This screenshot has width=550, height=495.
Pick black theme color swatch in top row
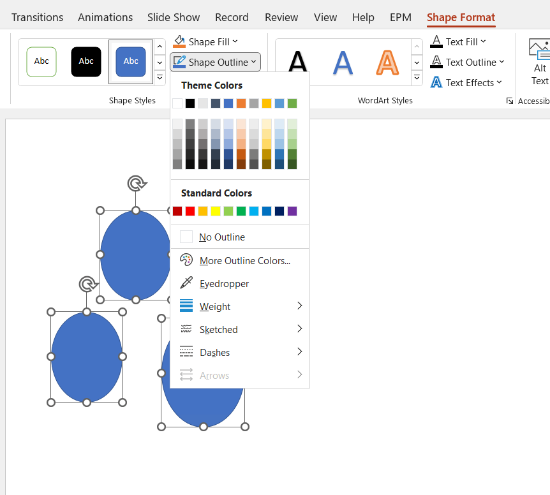click(x=190, y=103)
